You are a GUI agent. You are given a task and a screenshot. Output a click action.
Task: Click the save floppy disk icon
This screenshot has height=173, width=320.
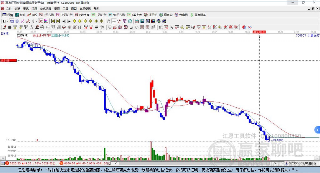153,21
